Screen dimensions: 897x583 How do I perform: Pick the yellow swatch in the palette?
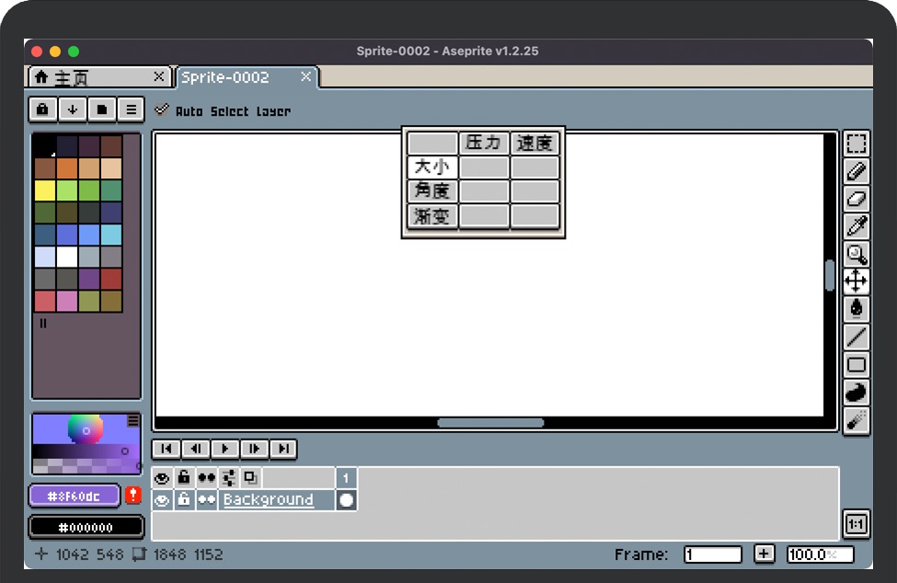pos(45,190)
